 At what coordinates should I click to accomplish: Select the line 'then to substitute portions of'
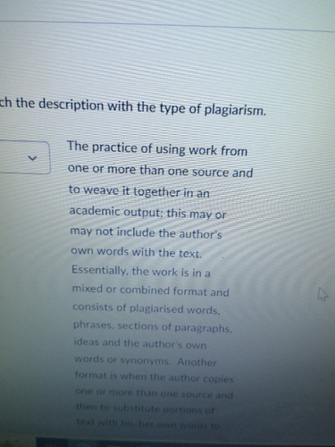[x=145, y=409]
